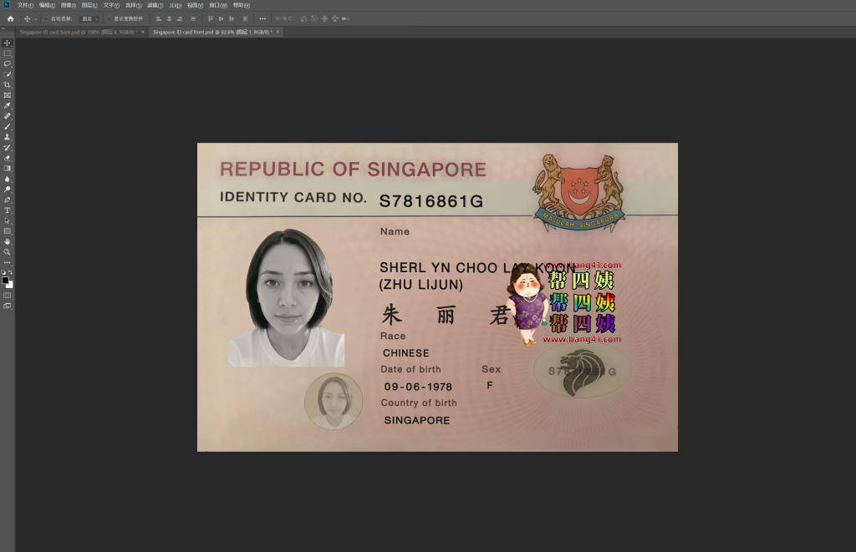This screenshot has width=856, height=552.
Task: Select the Gradient tool
Action: click(x=6, y=168)
